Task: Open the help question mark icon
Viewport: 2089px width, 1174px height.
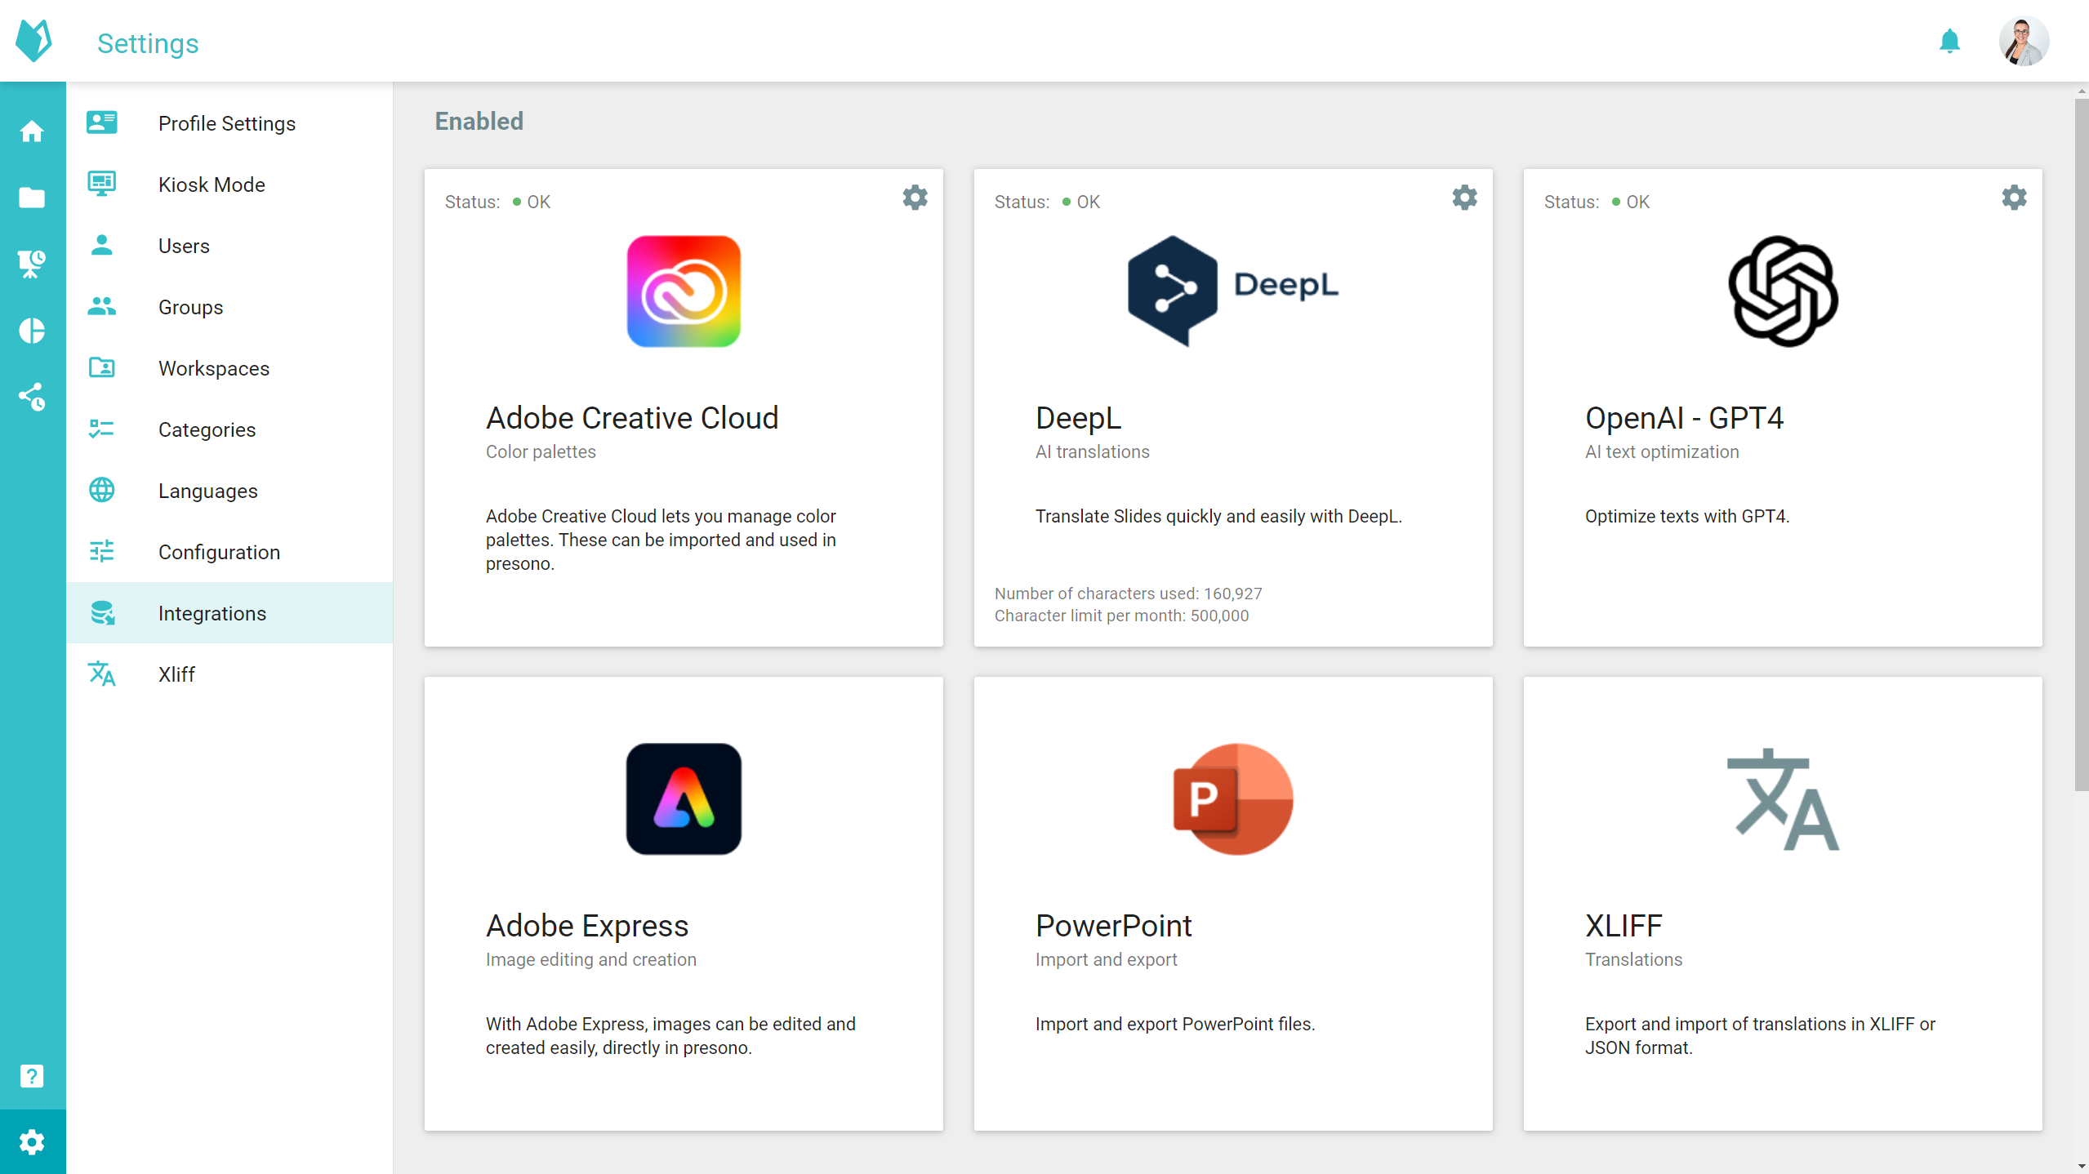Action: coord(32,1076)
